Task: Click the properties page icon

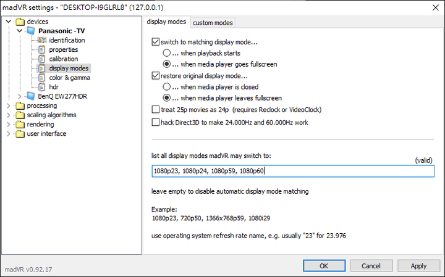Action: point(42,49)
